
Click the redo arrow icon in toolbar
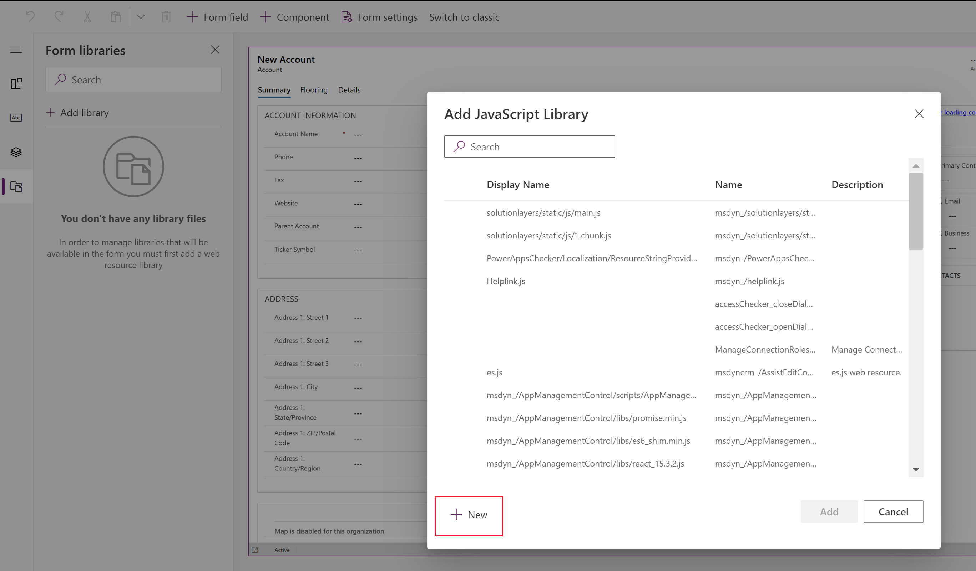59,16
